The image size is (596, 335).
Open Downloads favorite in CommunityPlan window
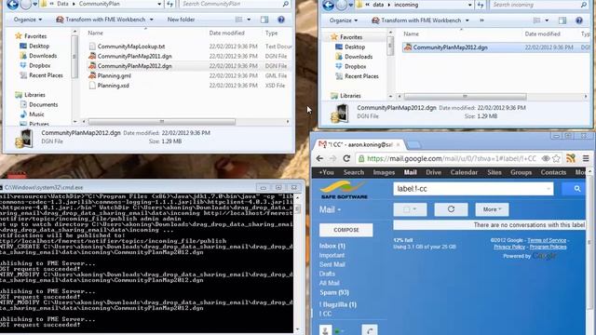(38, 56)
